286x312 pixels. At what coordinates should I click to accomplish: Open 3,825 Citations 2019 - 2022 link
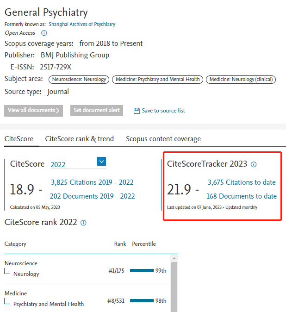pos(92,182)
